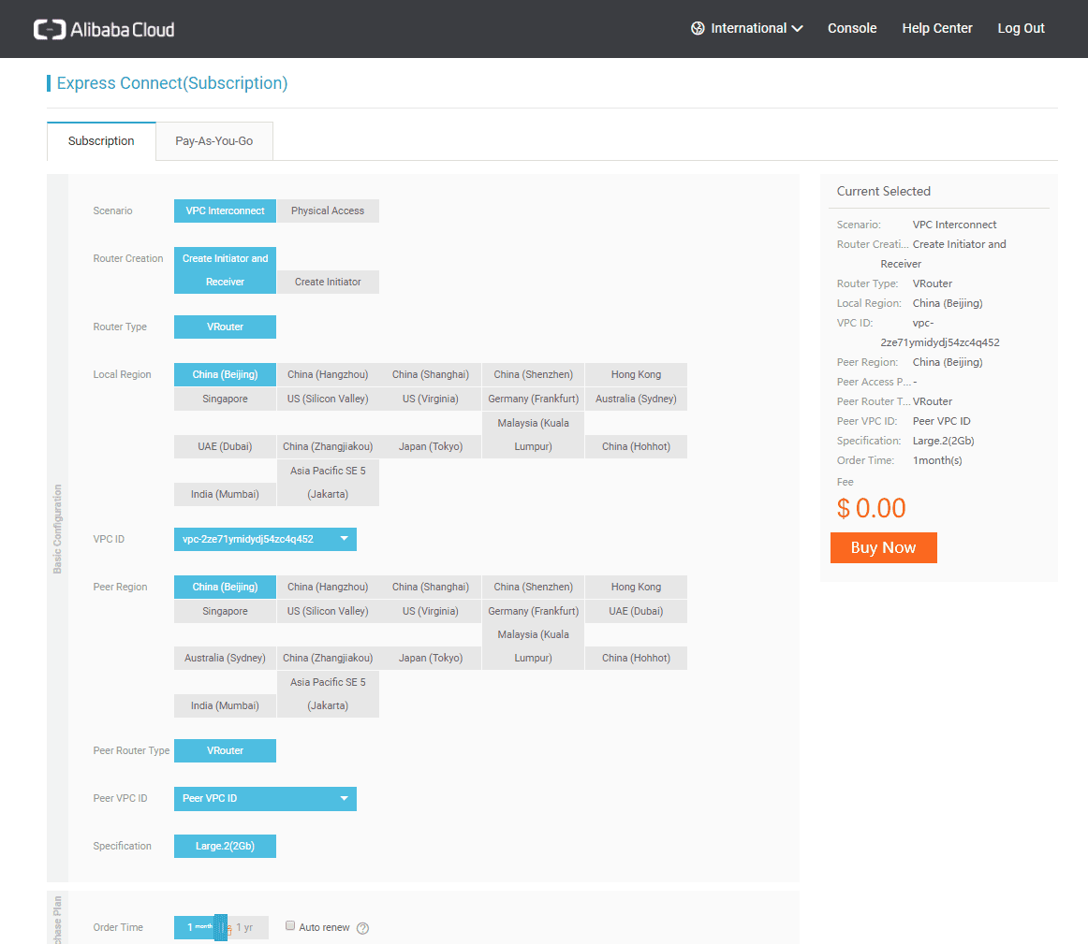The height and width of the screenshot is (944, 1088).
Task: Open the VPC ID dropdown
Action: pos(265,539)
